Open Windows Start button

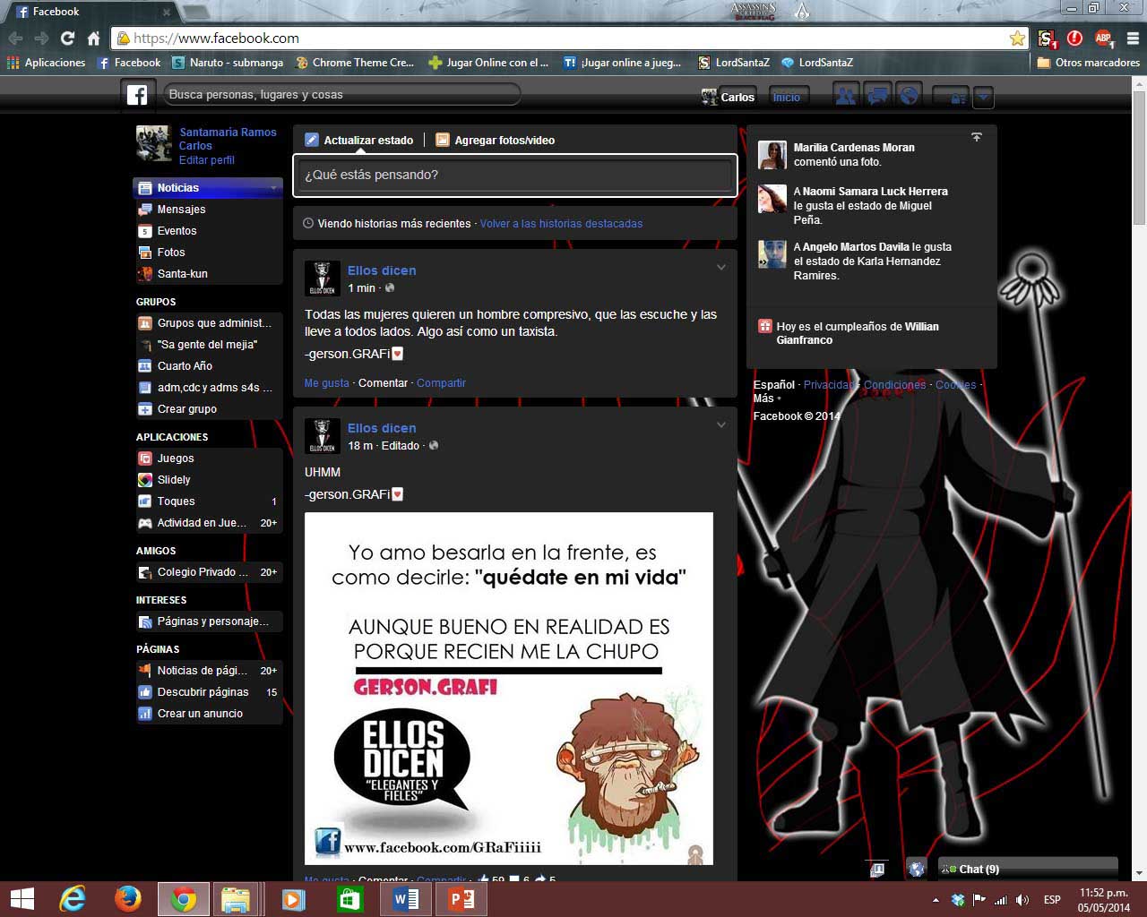22,899
